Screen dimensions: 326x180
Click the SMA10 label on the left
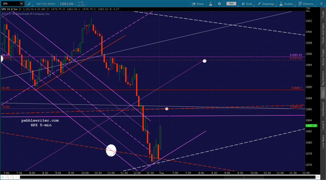[7, 58]
